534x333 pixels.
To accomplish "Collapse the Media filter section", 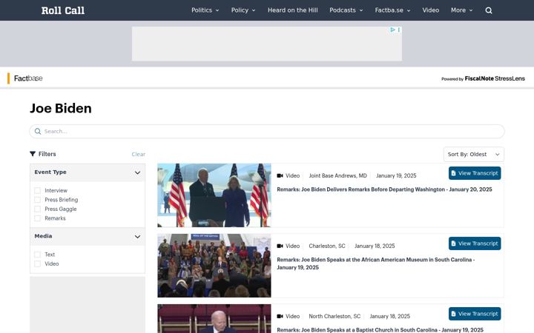I will 137,237.
